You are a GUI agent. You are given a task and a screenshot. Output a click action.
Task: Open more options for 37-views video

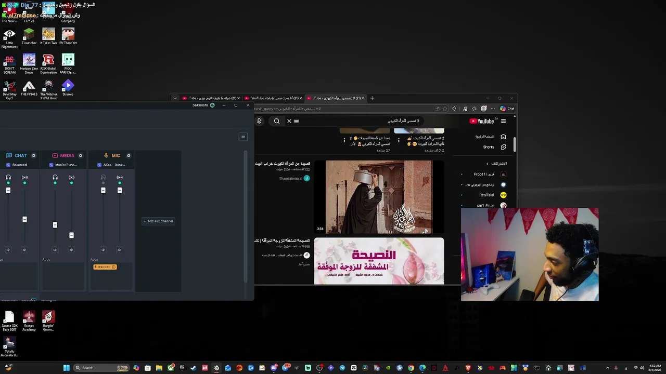344,140
